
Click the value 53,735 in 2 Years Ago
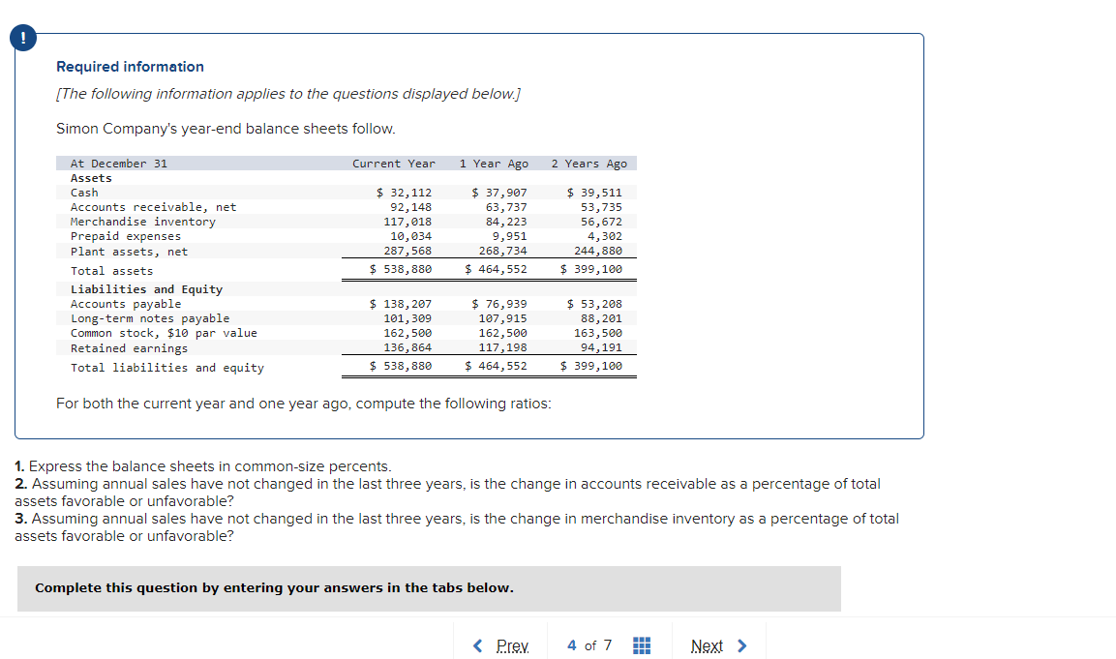click(x=601, y=207)
